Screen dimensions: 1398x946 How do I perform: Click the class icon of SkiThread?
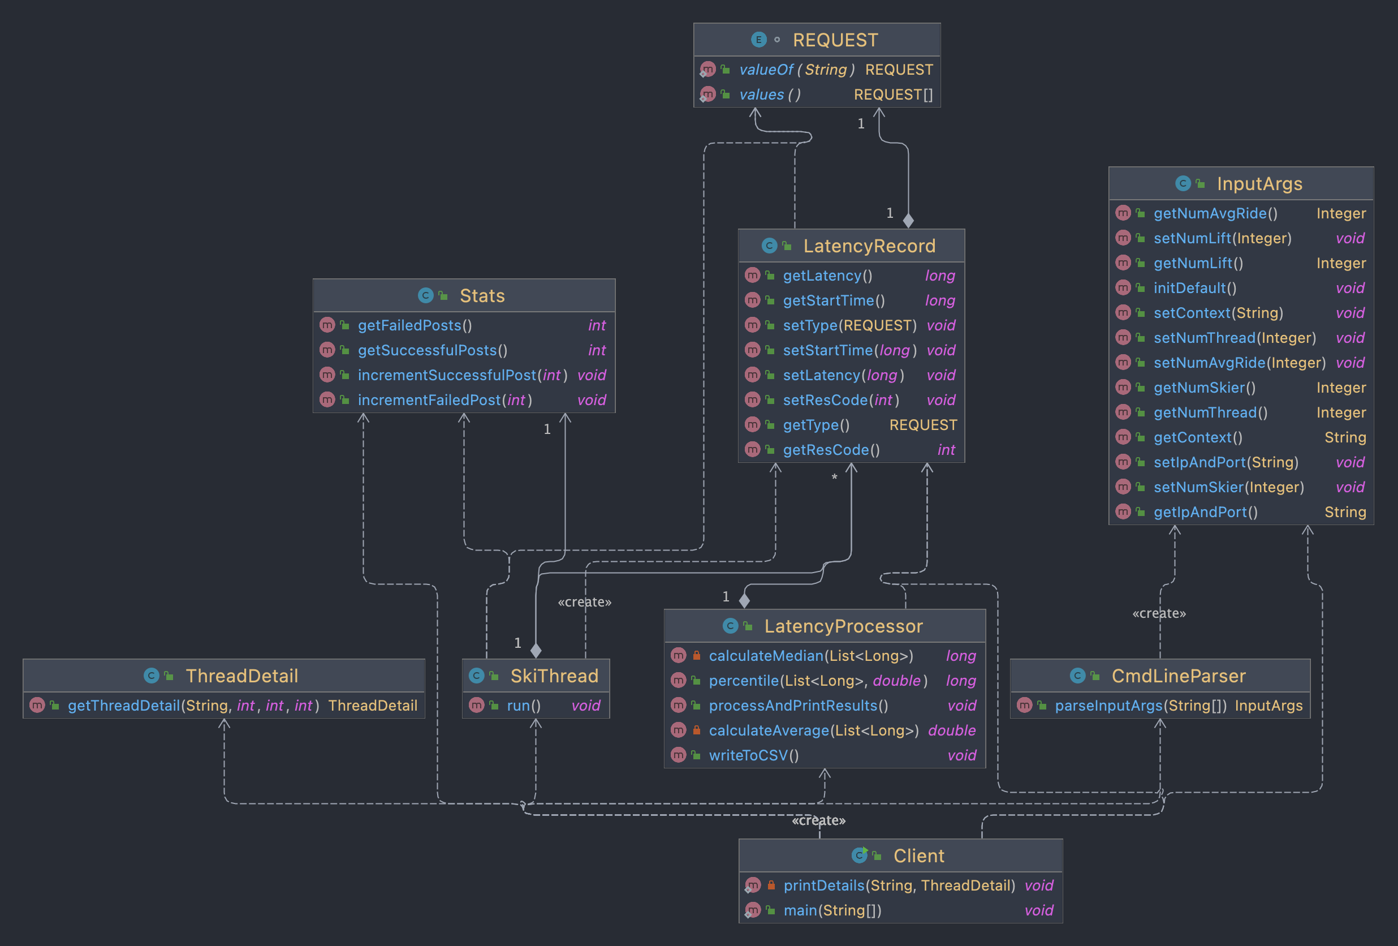(x=476, y=675)
